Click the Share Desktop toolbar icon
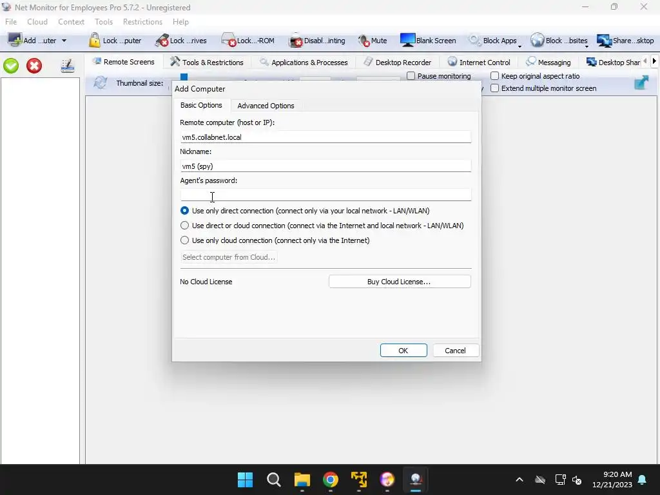This screenshot has height=495, width=660. pyautogui.click(x=605, y=41)
